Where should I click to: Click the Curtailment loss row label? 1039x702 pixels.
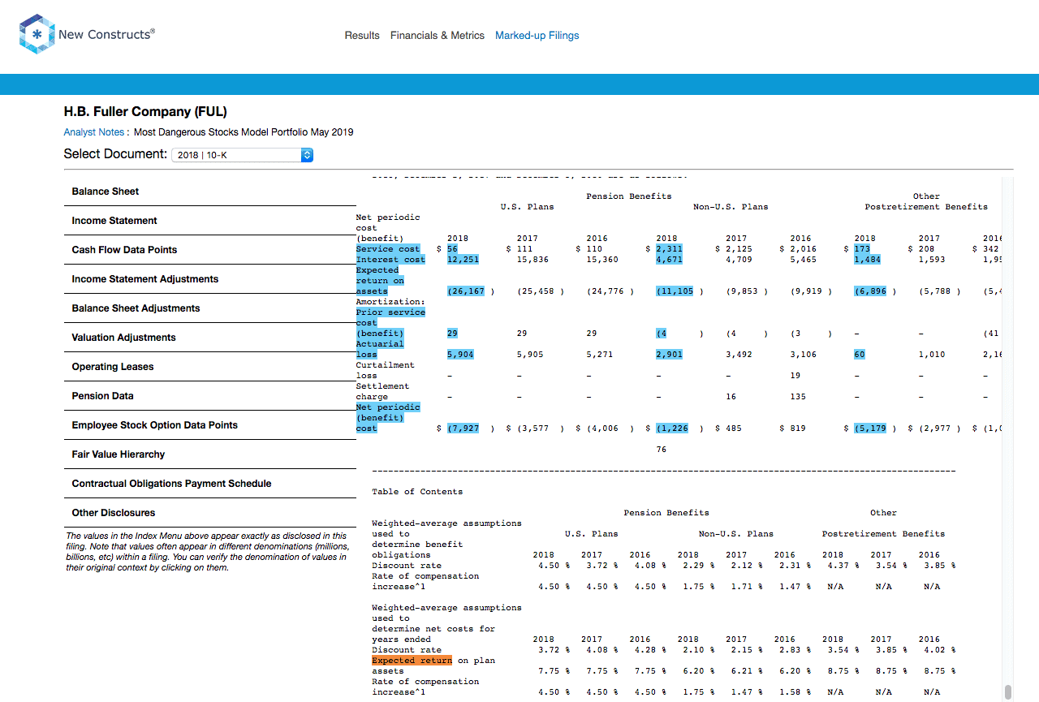coord(386,370)
